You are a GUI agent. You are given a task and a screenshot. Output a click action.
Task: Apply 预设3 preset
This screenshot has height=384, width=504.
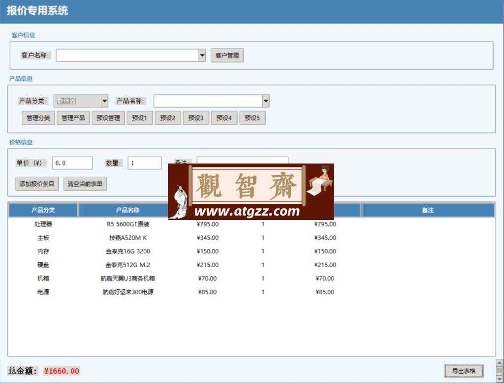(196, 118)
